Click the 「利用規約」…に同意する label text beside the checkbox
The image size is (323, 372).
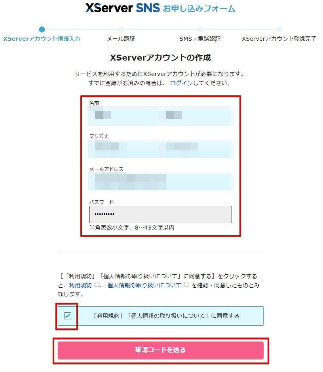165,316
